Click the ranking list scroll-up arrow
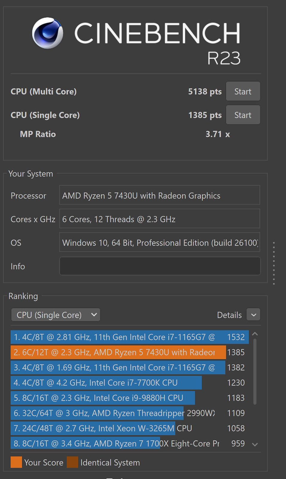286x479 pixels. click(x=255, y=334)
